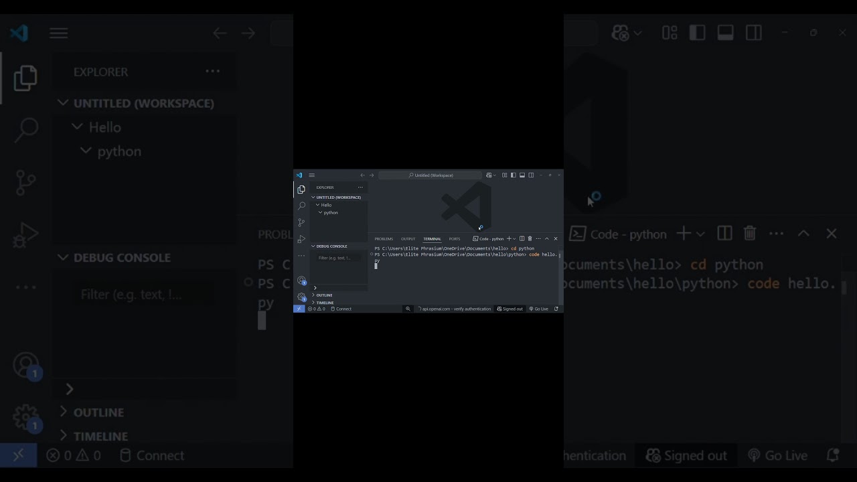Open Run and Debug view in centered window
Viewport: 857px width, 482px height.
point(301,239)
